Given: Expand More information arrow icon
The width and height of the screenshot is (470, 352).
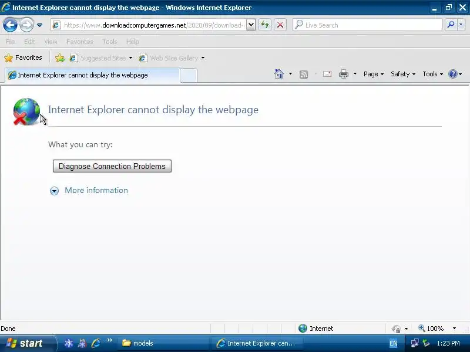Looking at the screenshot, I should pyautogui.click(x=54, y=191).
